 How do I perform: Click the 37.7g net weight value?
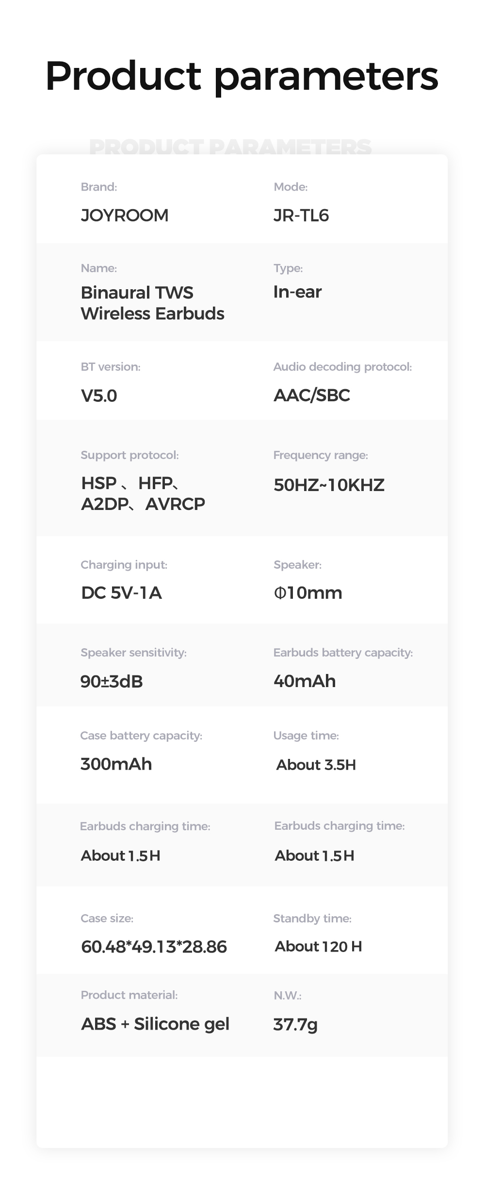[x=295, y=1025]
